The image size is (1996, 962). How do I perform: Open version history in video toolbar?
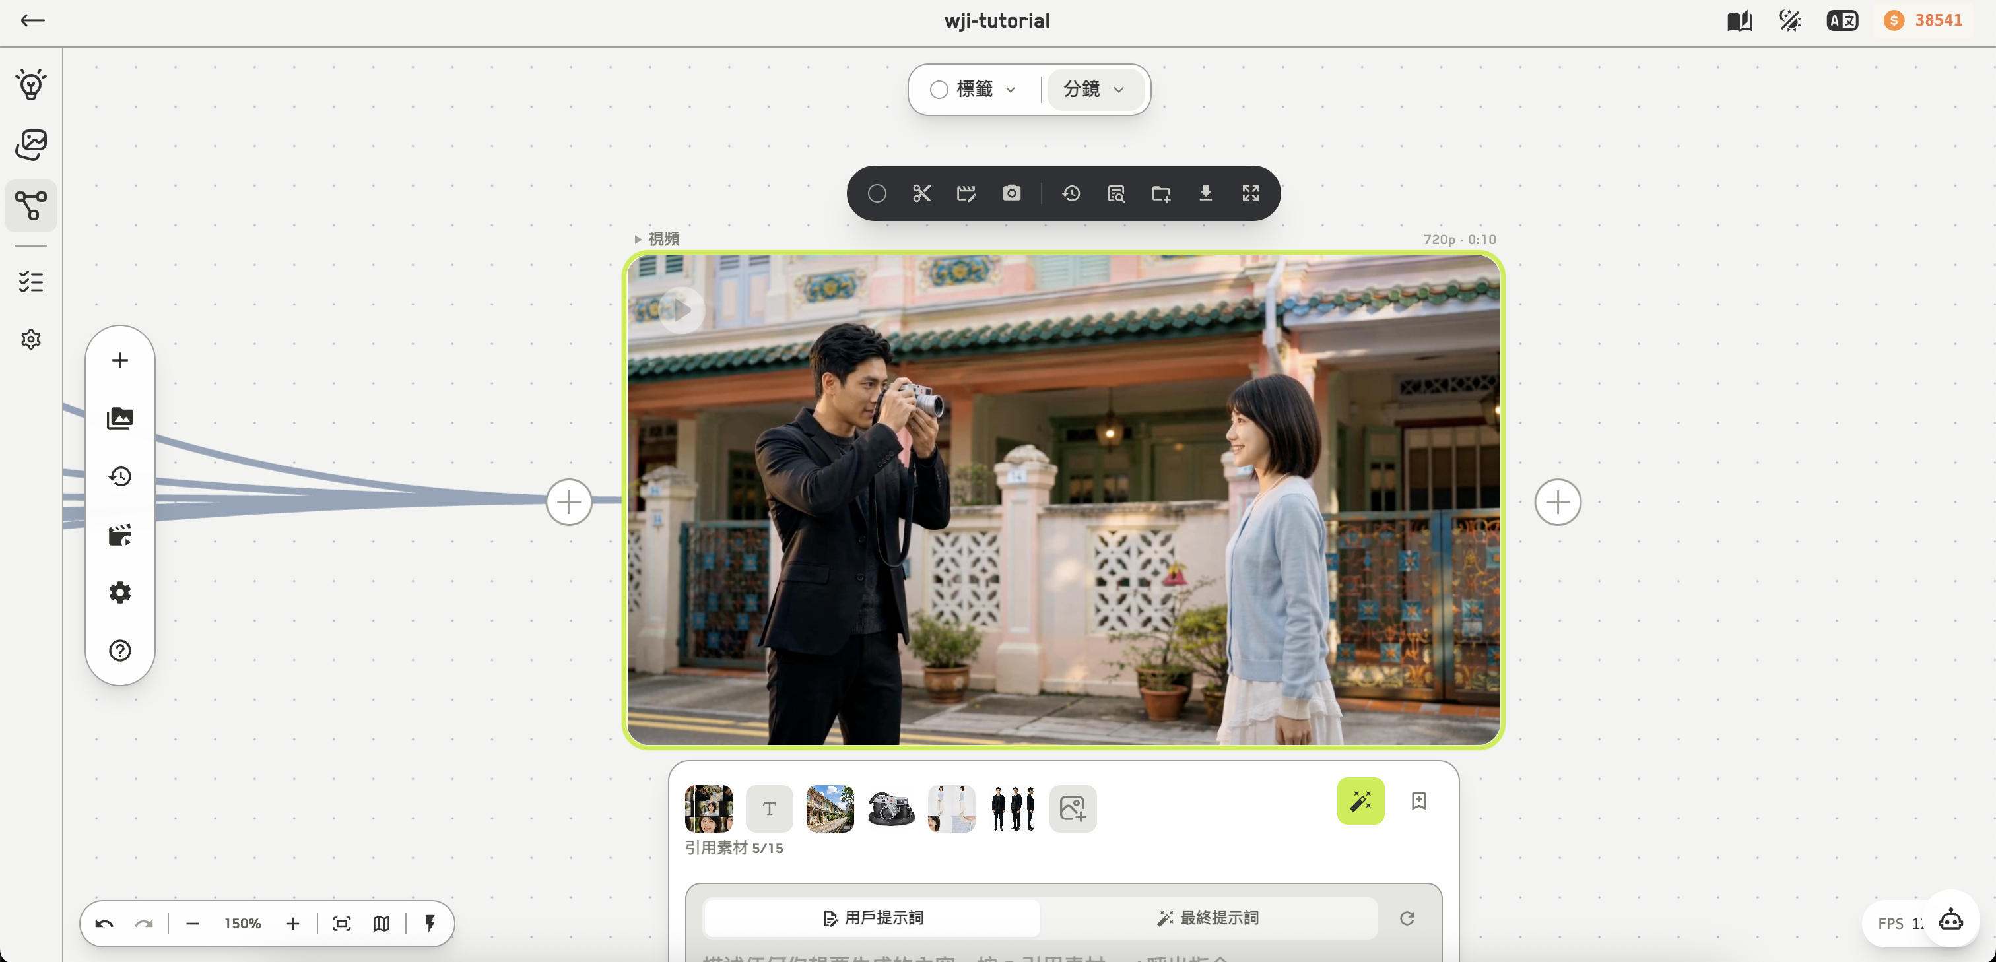(1071, 193)
